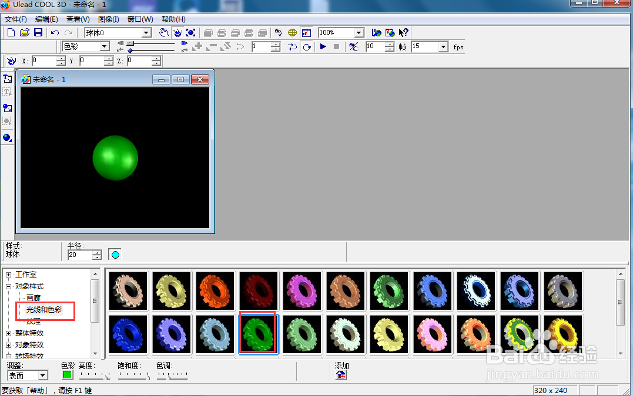The image size is (633, 396).
Task: Click the X coordinate input field
Action: (44, 61)
